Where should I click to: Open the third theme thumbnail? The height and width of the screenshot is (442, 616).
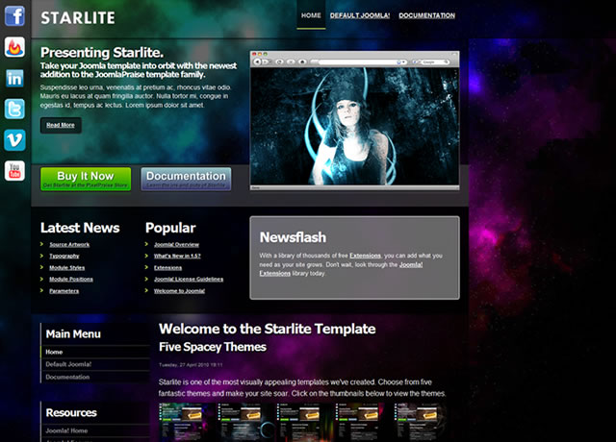click(x=300, y=422)
